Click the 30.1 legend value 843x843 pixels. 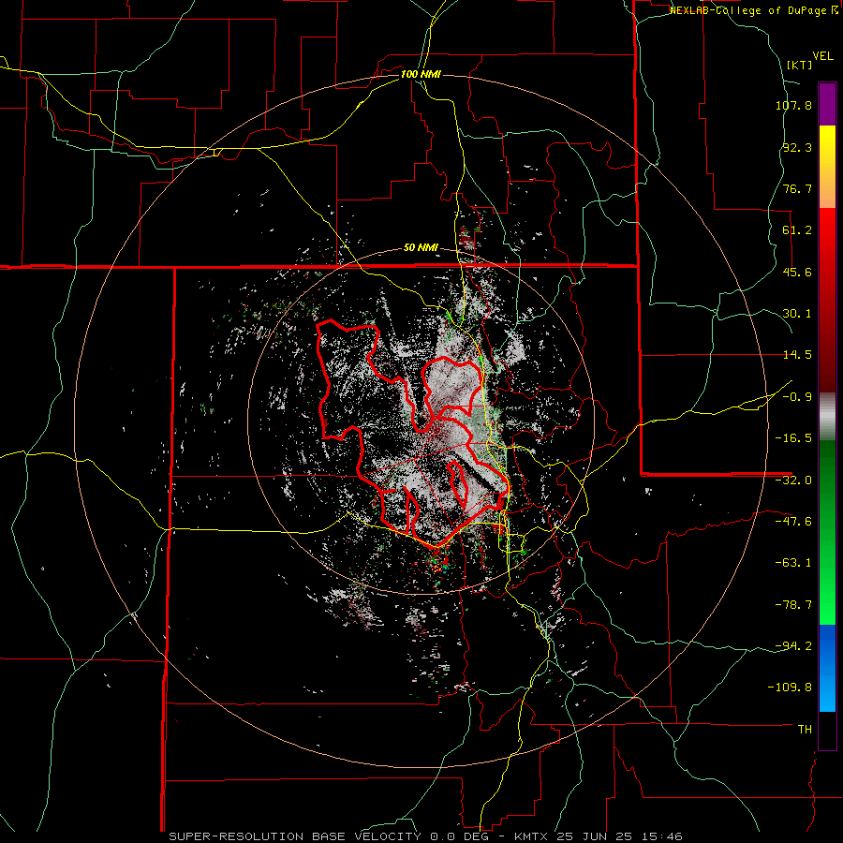click(797, 314)
